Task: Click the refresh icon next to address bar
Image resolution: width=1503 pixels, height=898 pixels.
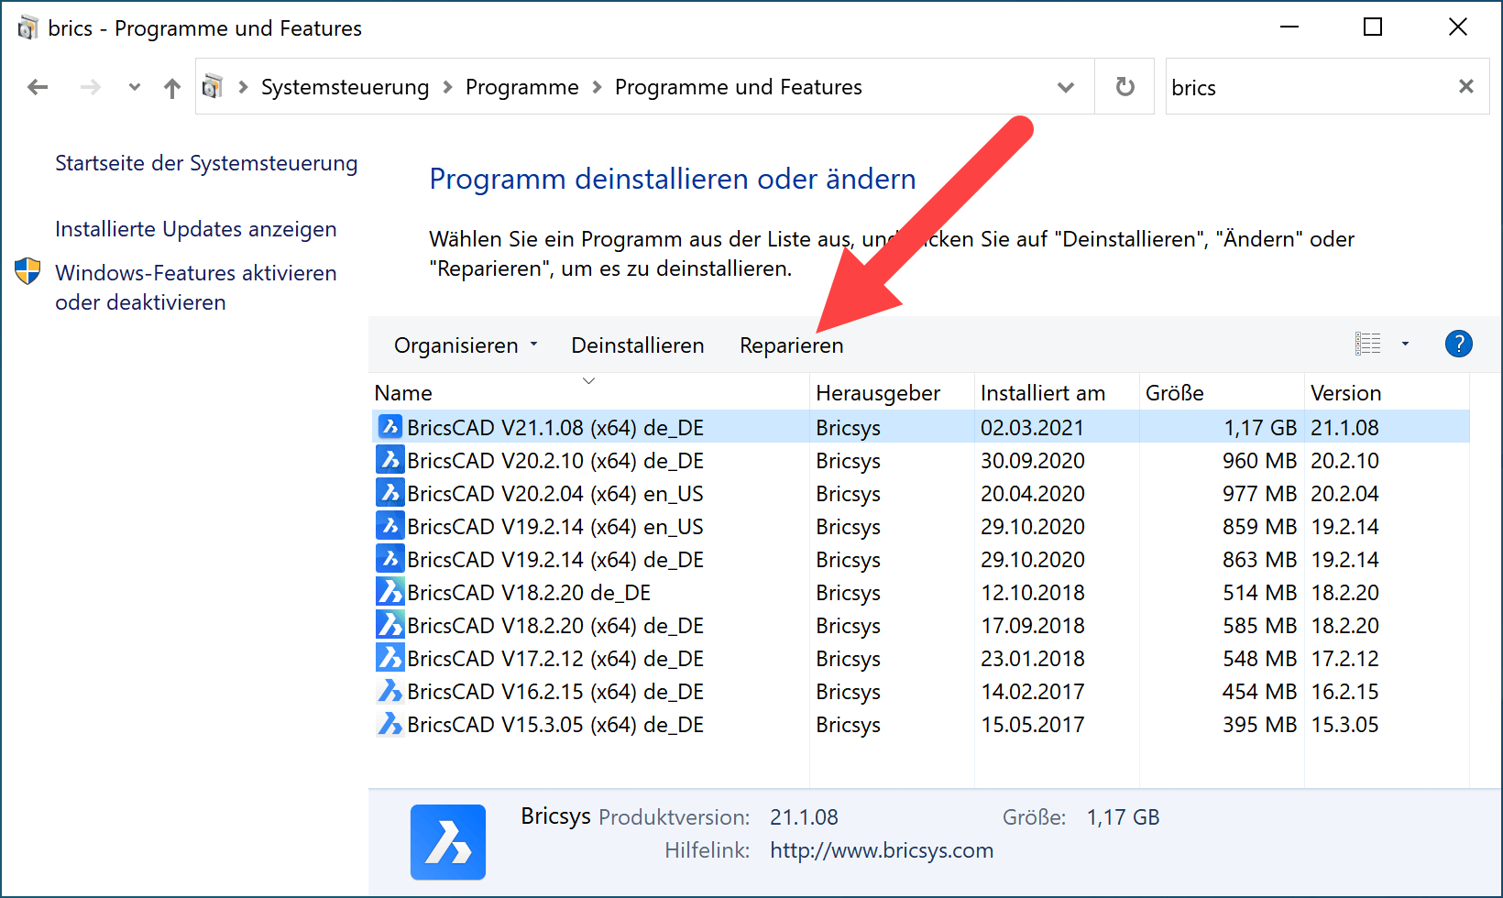Action: [x=1125, y=87]
